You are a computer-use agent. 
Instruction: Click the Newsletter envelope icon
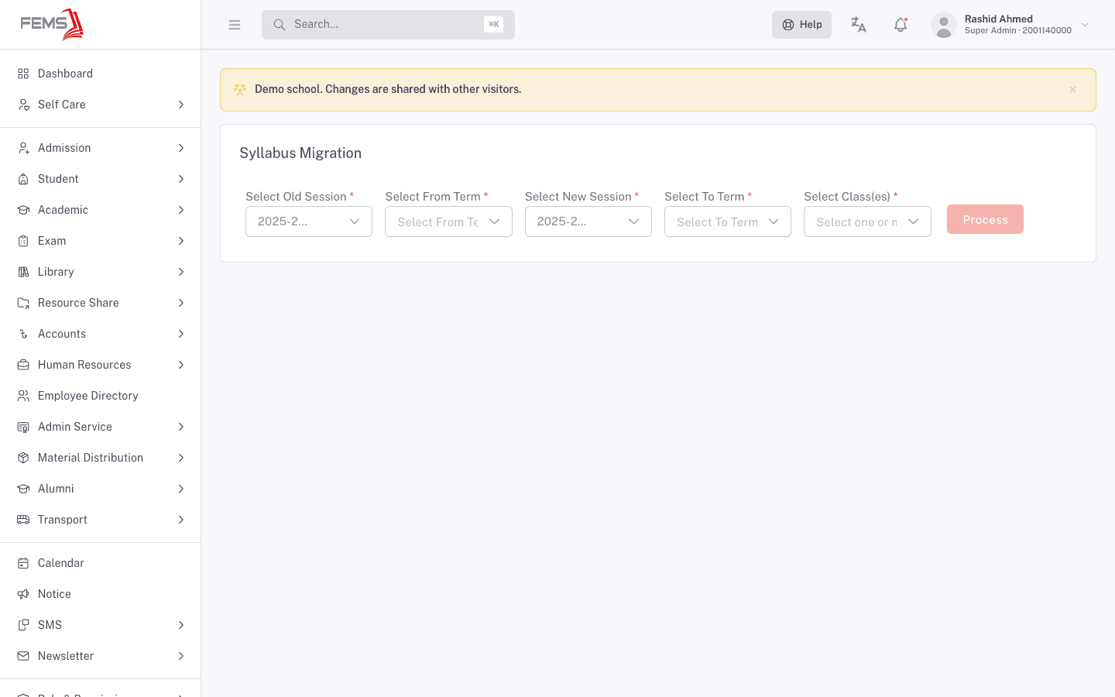point(23,656)
